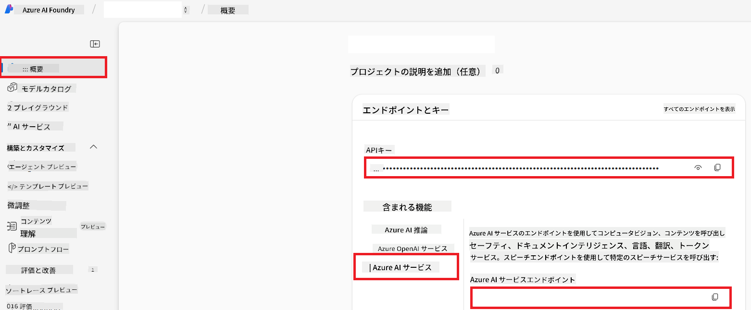
Task: Collapse the sidebar with the panel toggle icon
Action: coord(95,44)
